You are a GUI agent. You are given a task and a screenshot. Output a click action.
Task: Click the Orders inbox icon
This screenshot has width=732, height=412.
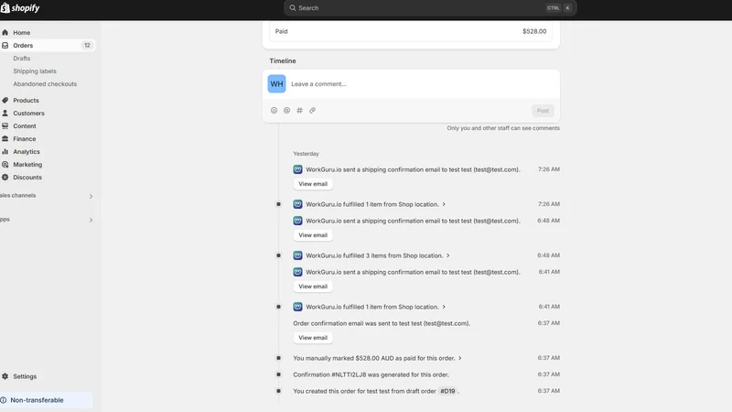coord(5,45)
